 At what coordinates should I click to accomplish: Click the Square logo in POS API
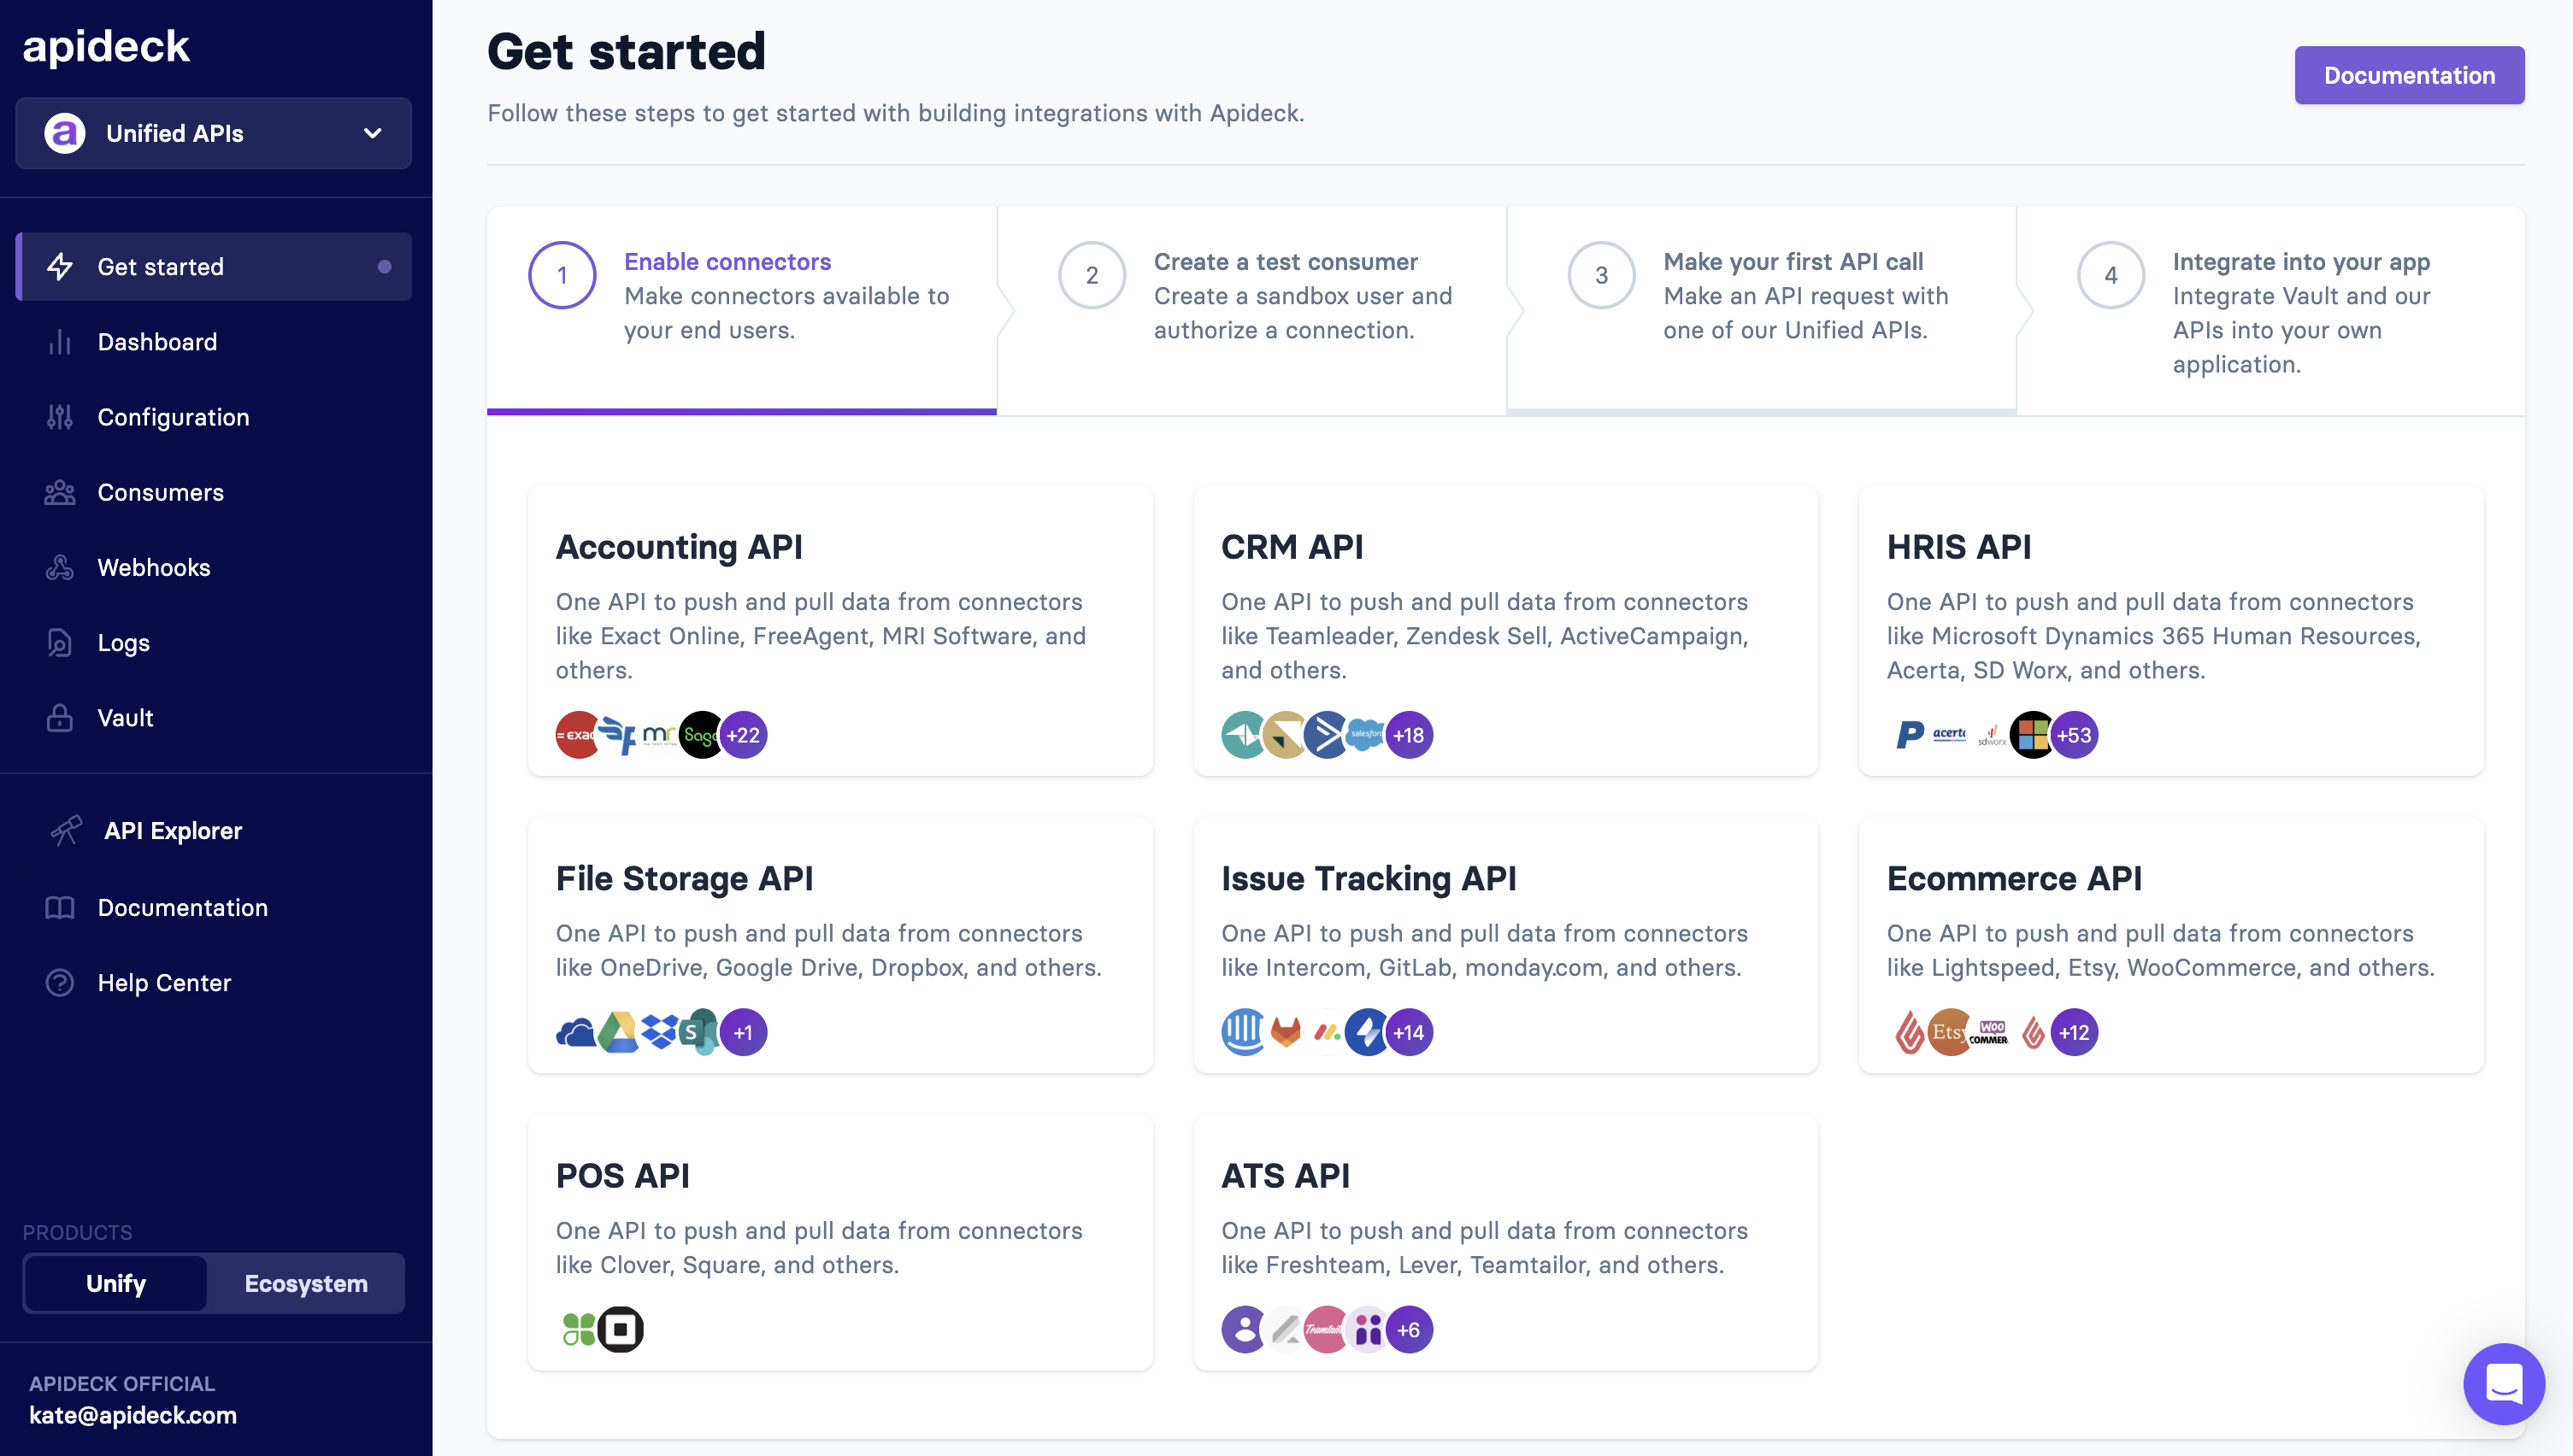pos(621,1329)
